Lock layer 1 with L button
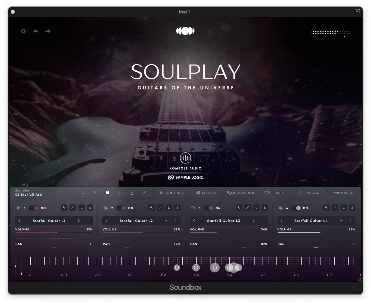 coord(82,208)
